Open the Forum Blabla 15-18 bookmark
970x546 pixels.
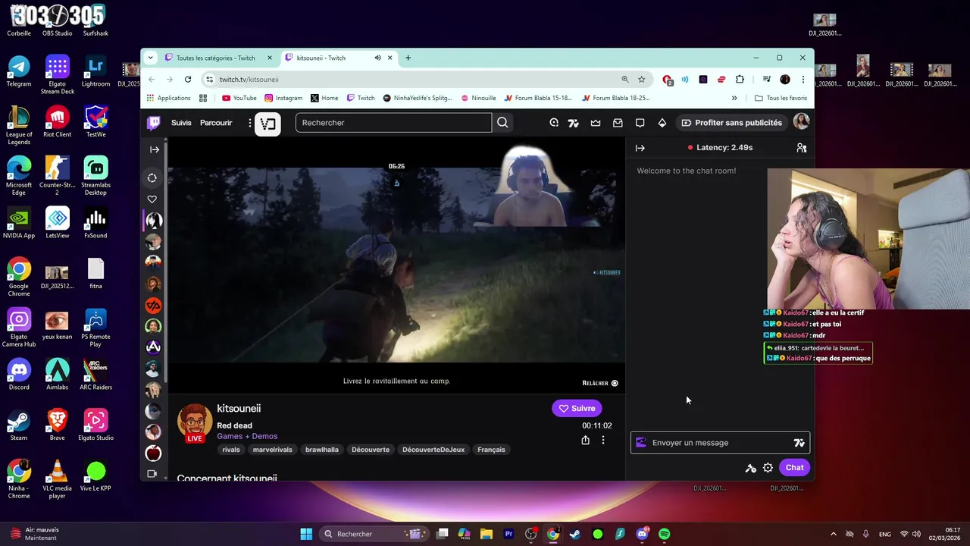[x=537, y=98]
